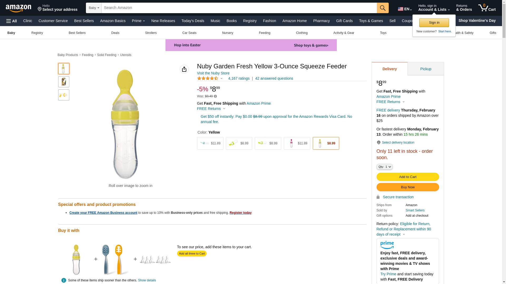The width and height of the screenshot is (506, 284).
Task: Click the Amazon logo
Action: pos(18,8)
